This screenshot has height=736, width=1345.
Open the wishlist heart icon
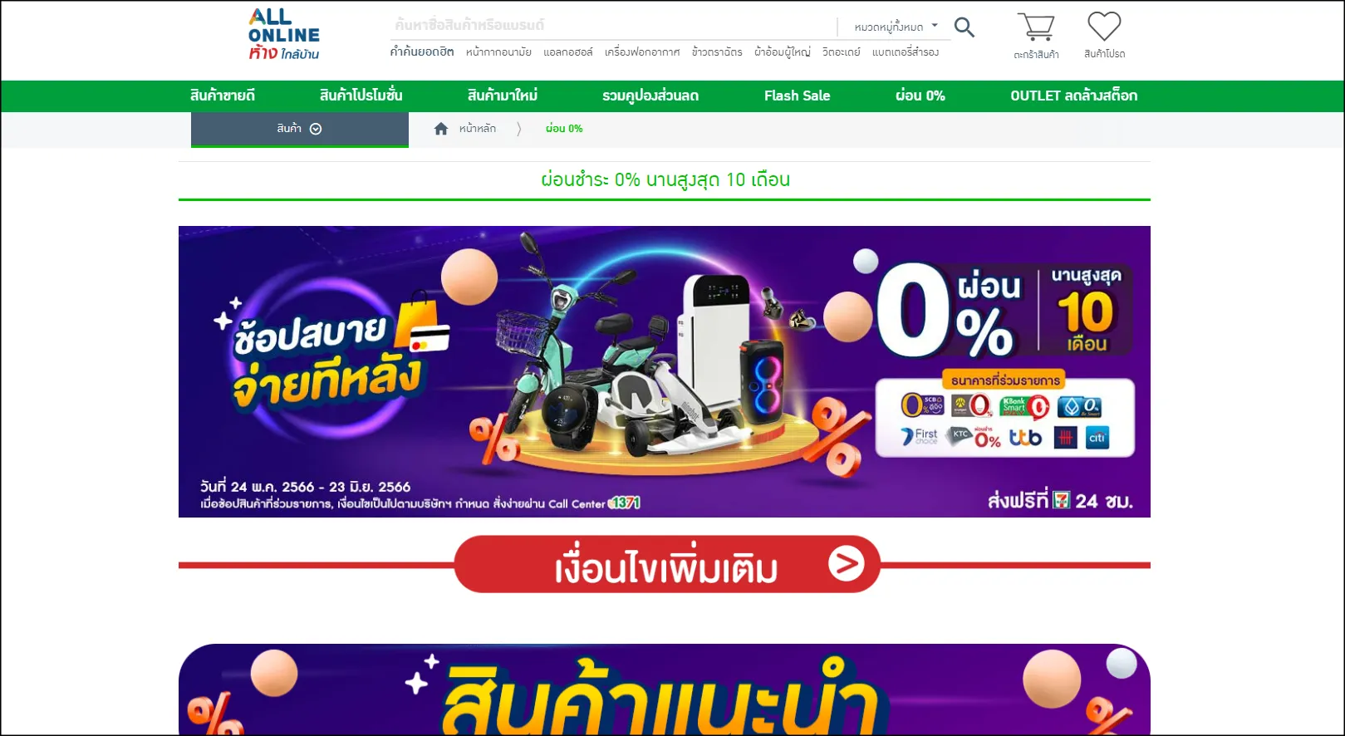point(1104,26)
